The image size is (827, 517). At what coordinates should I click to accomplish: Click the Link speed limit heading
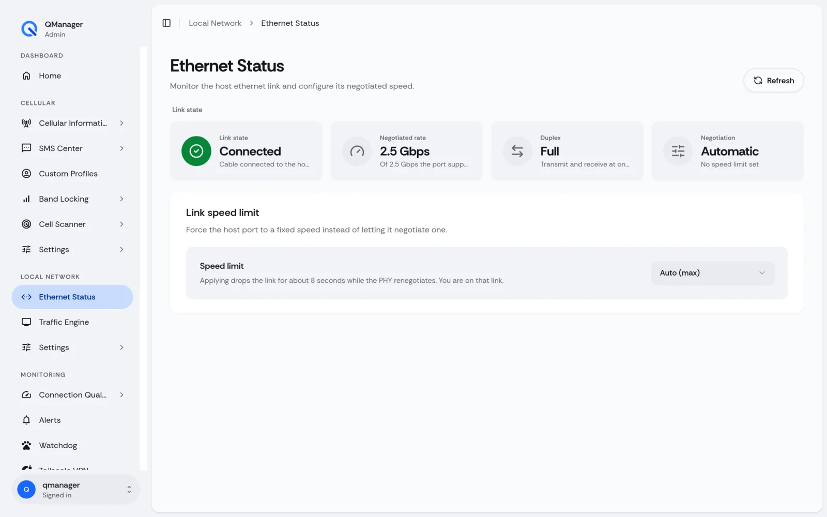[222, 212]
